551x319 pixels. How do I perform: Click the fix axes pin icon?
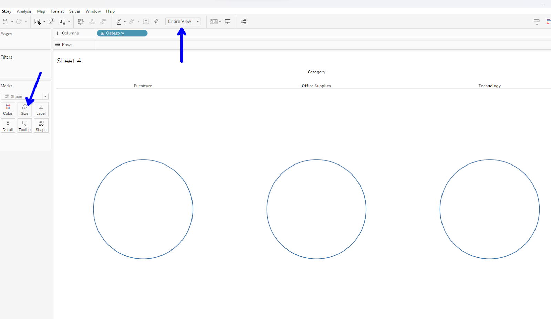(156, 21)
